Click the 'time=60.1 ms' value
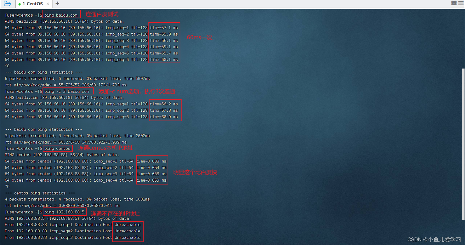Image resolution: width=465 pixels, height=245 pixels. 164,59
